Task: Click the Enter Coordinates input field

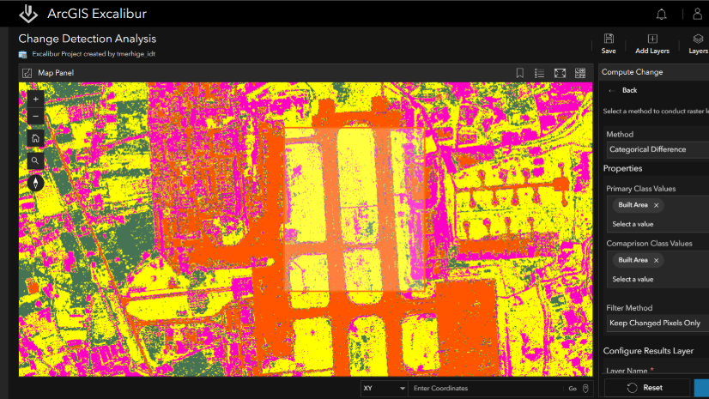Action: click(x=485, y=388)
